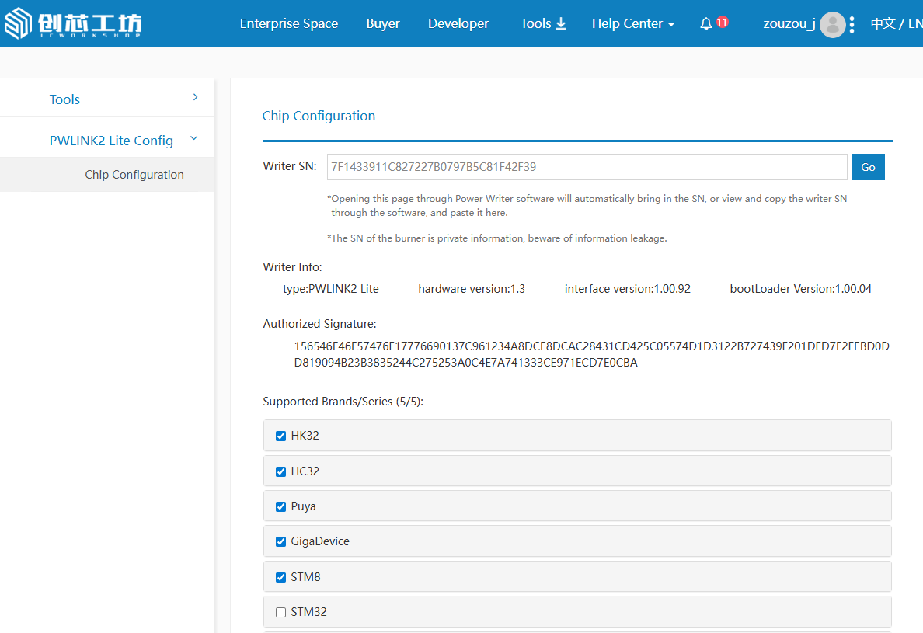Screen dimensions: 923x633
Task: Uncheck the HK32 checkbox
Action: point(281,436)
